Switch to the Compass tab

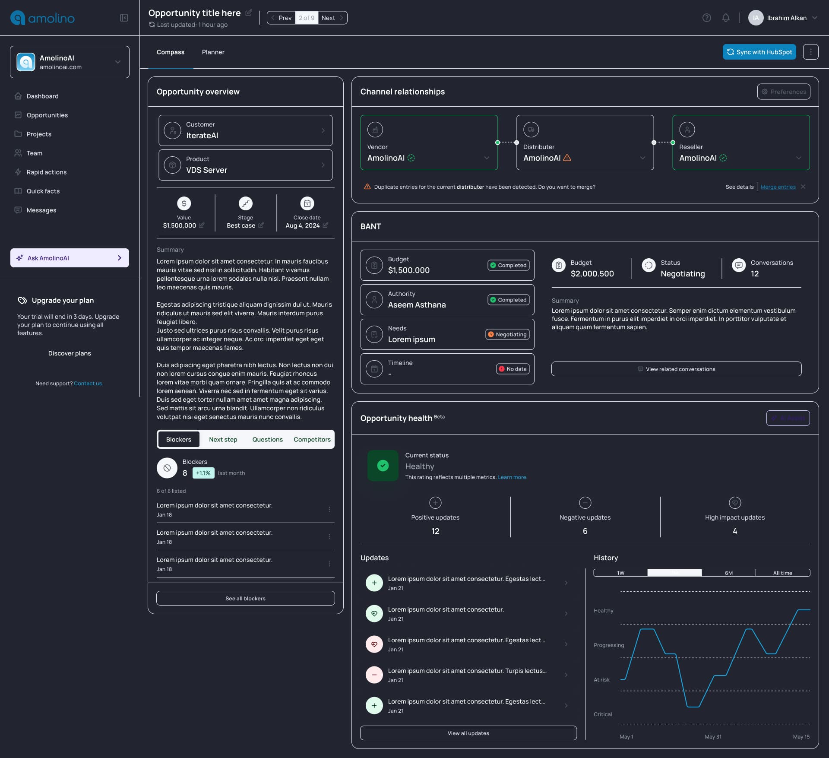coord(171,52)
